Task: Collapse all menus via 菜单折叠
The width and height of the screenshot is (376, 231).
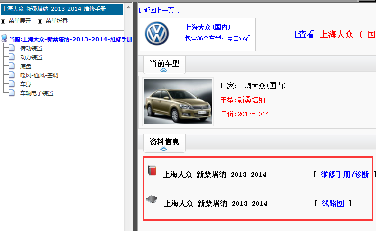Action: point(57,21)
